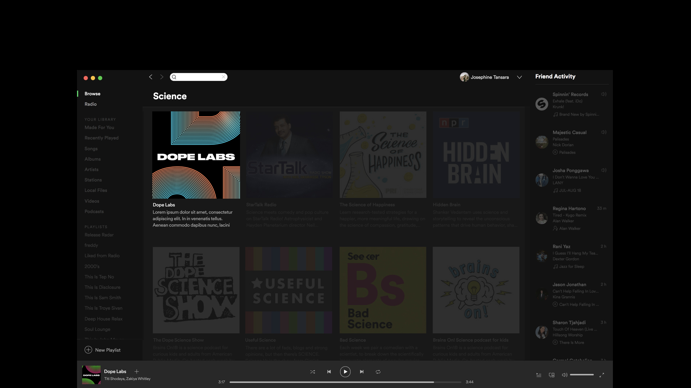The image size is (691, 388).
Task: Select Browse in the sidebar
Action: [92, 94]
